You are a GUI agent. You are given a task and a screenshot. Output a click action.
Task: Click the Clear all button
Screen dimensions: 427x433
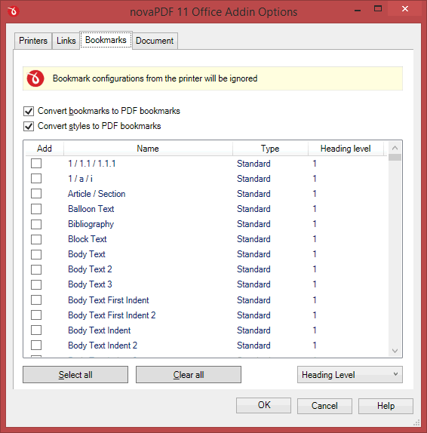[189, 375]
